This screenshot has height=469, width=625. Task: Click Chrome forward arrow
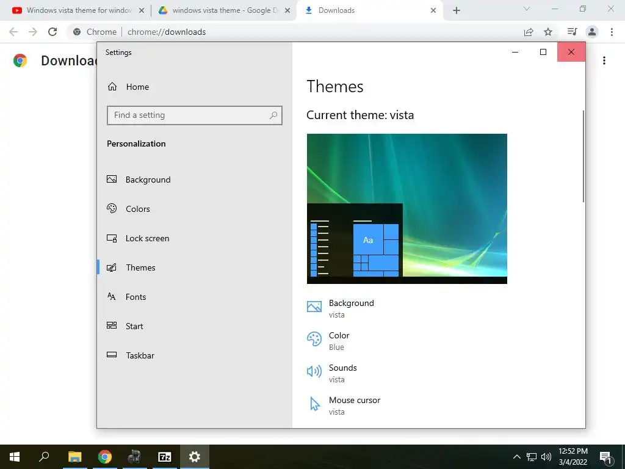pyautogui.click(x=33, y=32)
